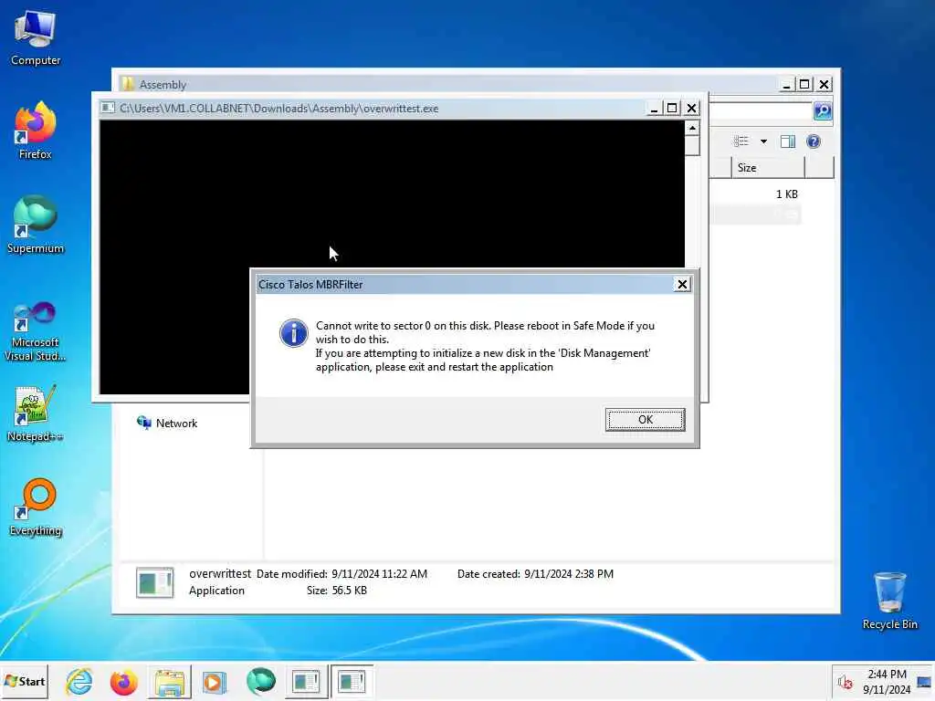
Task: Open the Start menu
Action: pos(25,681)
